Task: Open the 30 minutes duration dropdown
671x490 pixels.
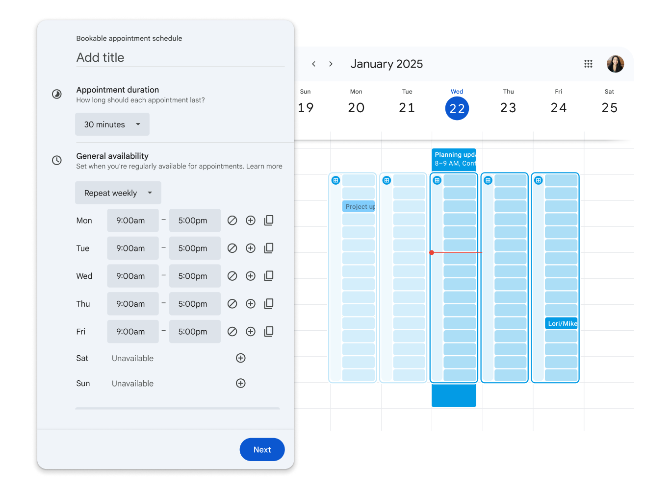Action: coord(112,124)
